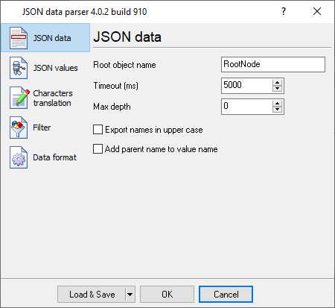335x308 pixels.
Task: Click the Root object name input field
Action: coord(273,65)
